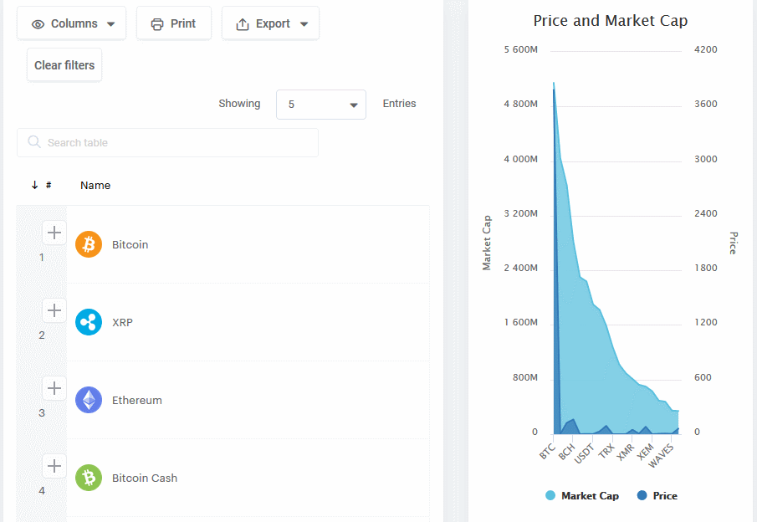Click the XEM label on chart axis
The width and height of the screenshot is (757, 522).
click(646, 452)
